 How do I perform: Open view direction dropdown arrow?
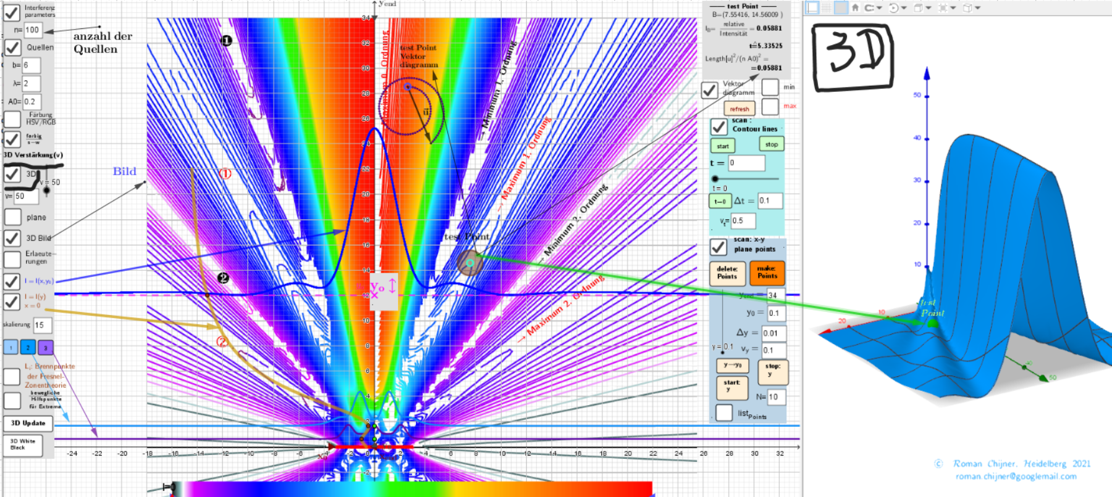click(x=929, y=8)
